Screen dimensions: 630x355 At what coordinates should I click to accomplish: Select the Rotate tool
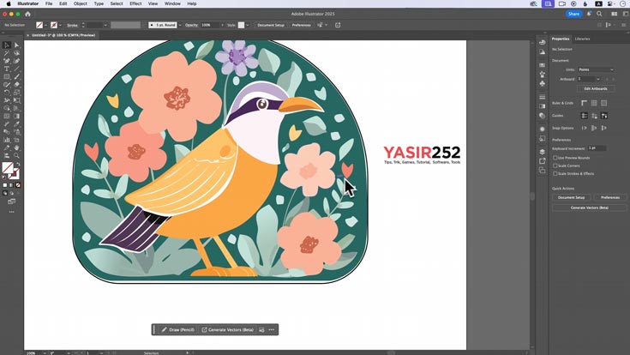[x=7, y=93]
